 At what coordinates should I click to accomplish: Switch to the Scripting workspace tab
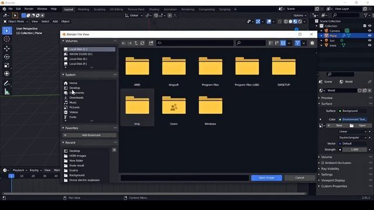tap(224, 9)
